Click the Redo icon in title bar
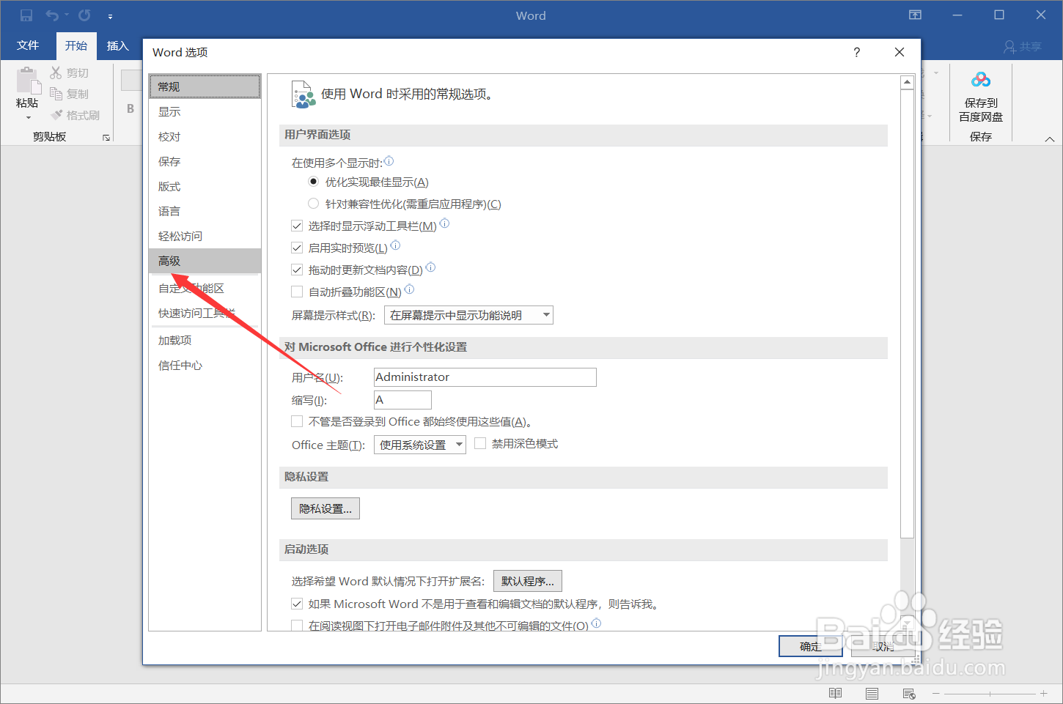Image resolution: width=1063 pixels, height=704 pixels. [x=84, y=15]
